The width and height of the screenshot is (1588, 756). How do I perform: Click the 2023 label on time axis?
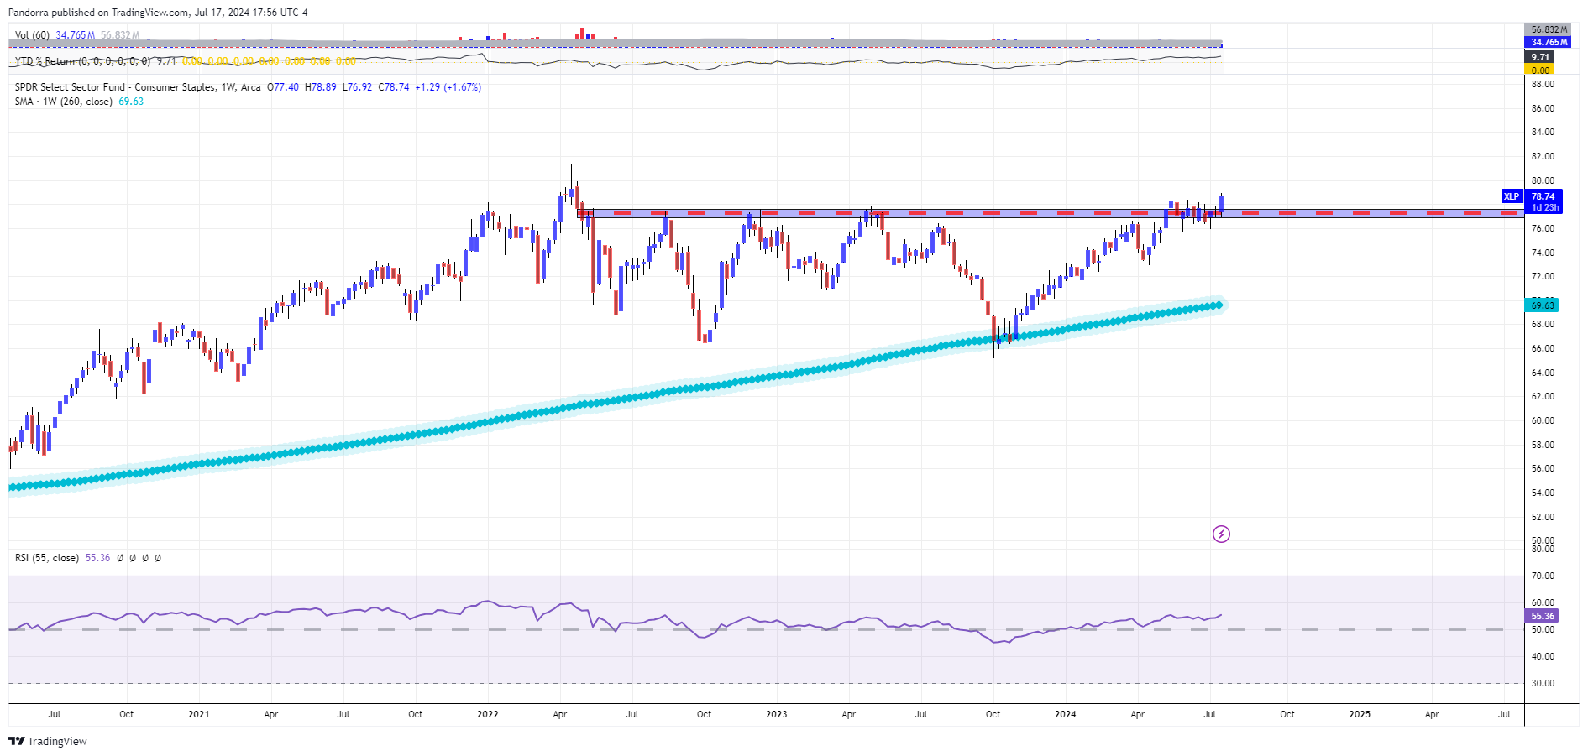777,715
